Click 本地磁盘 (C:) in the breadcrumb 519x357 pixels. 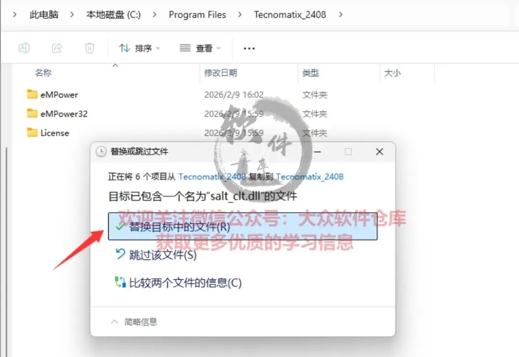pyautogui.click(x=113, y=14)
